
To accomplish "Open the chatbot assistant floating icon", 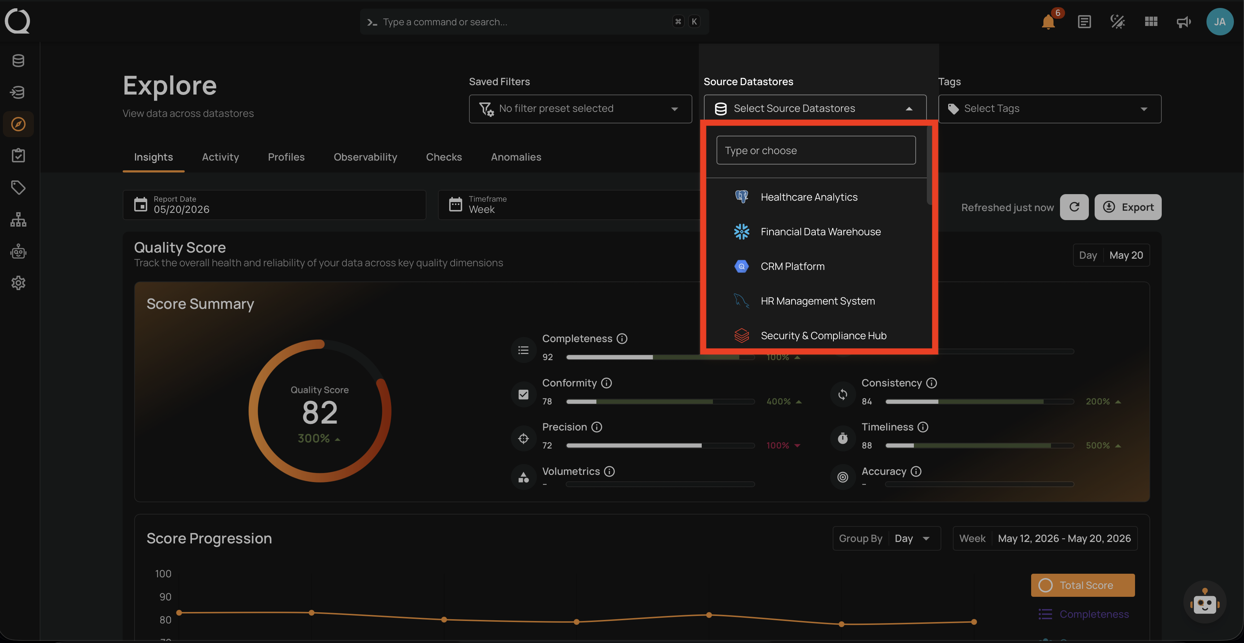I will (1205, 603).
